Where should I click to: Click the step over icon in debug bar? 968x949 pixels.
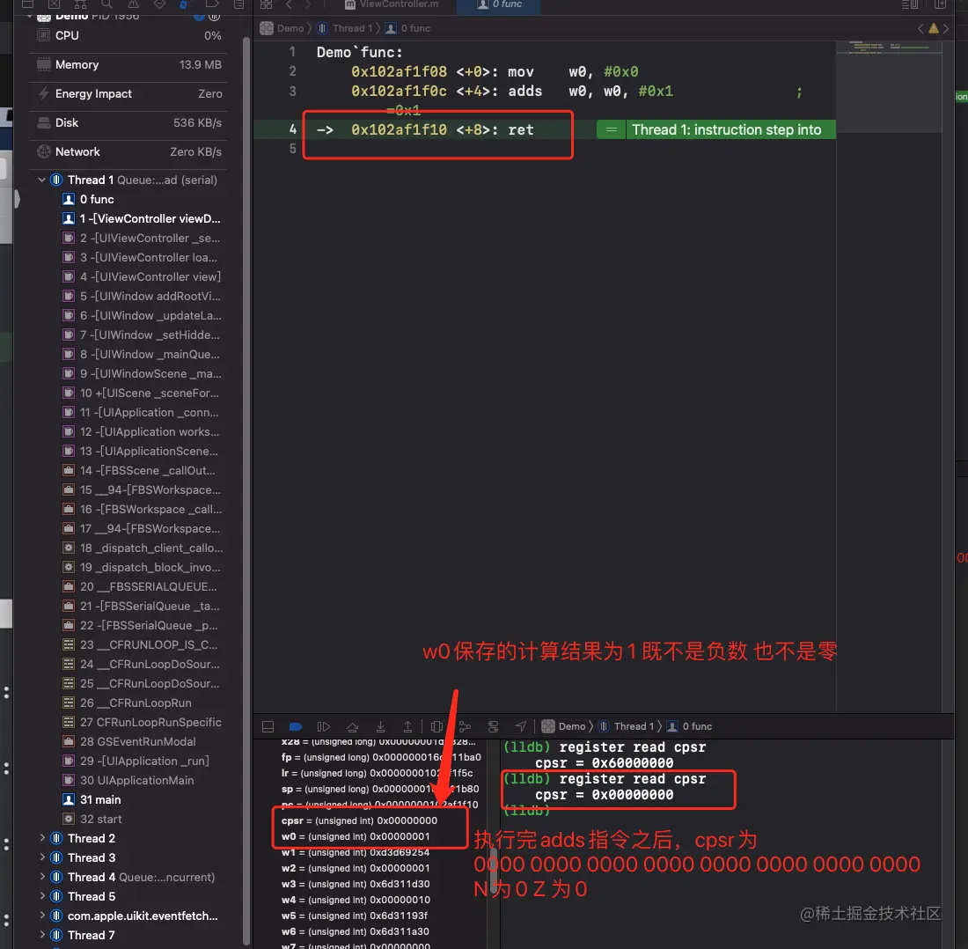pos(352,726)
